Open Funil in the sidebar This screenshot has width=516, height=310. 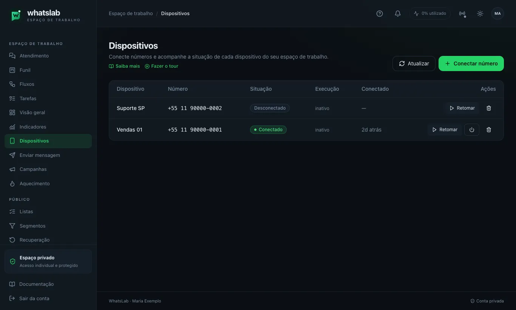[x=48, y=70]
